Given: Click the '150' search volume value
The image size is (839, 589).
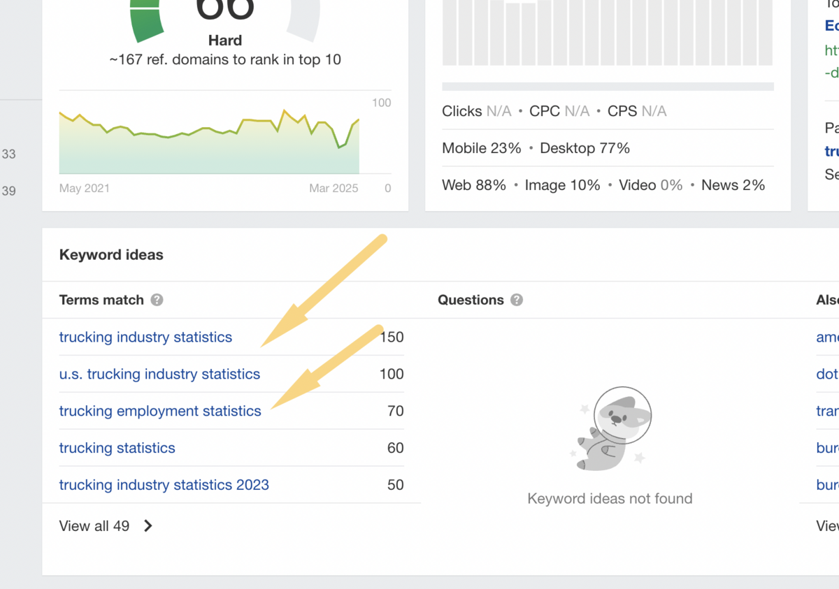Looking at the screenshot, I should tap(393, 337).
